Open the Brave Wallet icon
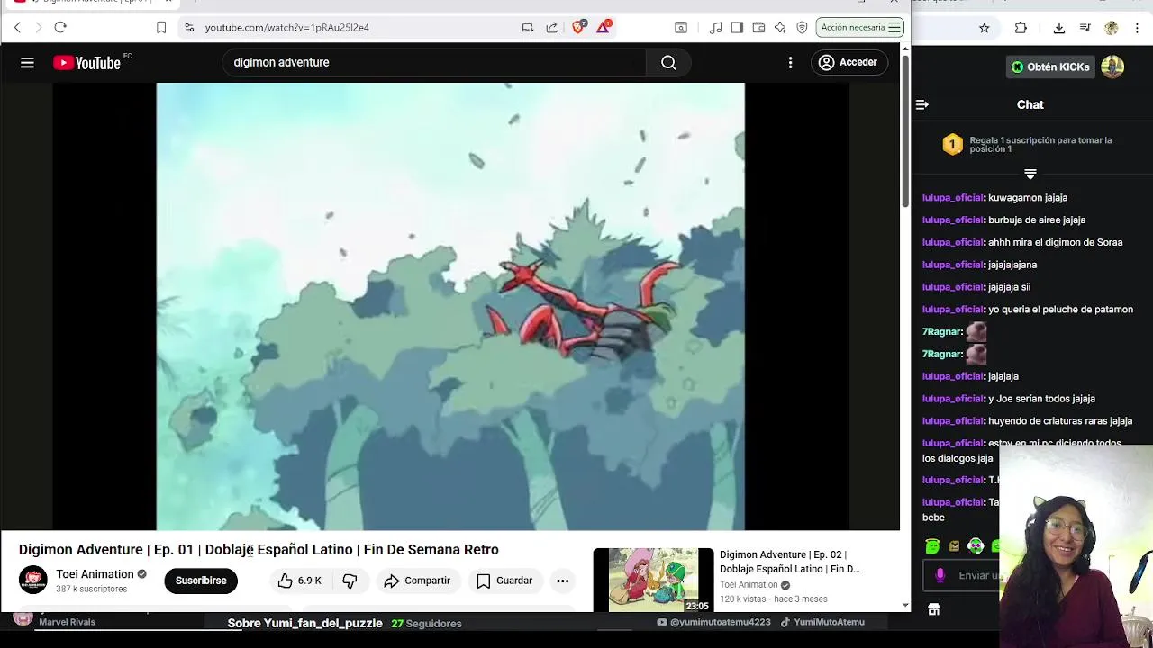This screenshot has height=648, width=1153. pos(758,27)
